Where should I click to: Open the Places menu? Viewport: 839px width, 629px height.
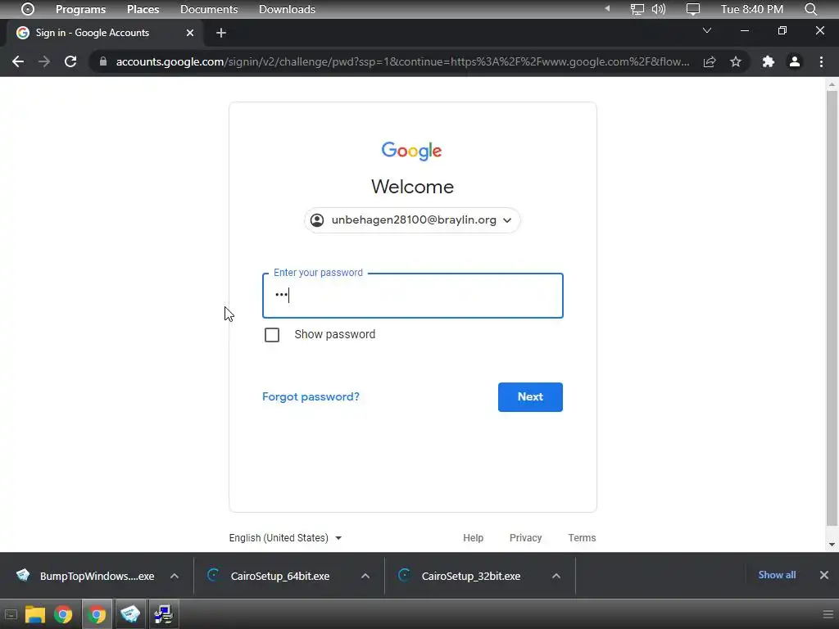tap(143, 9)
